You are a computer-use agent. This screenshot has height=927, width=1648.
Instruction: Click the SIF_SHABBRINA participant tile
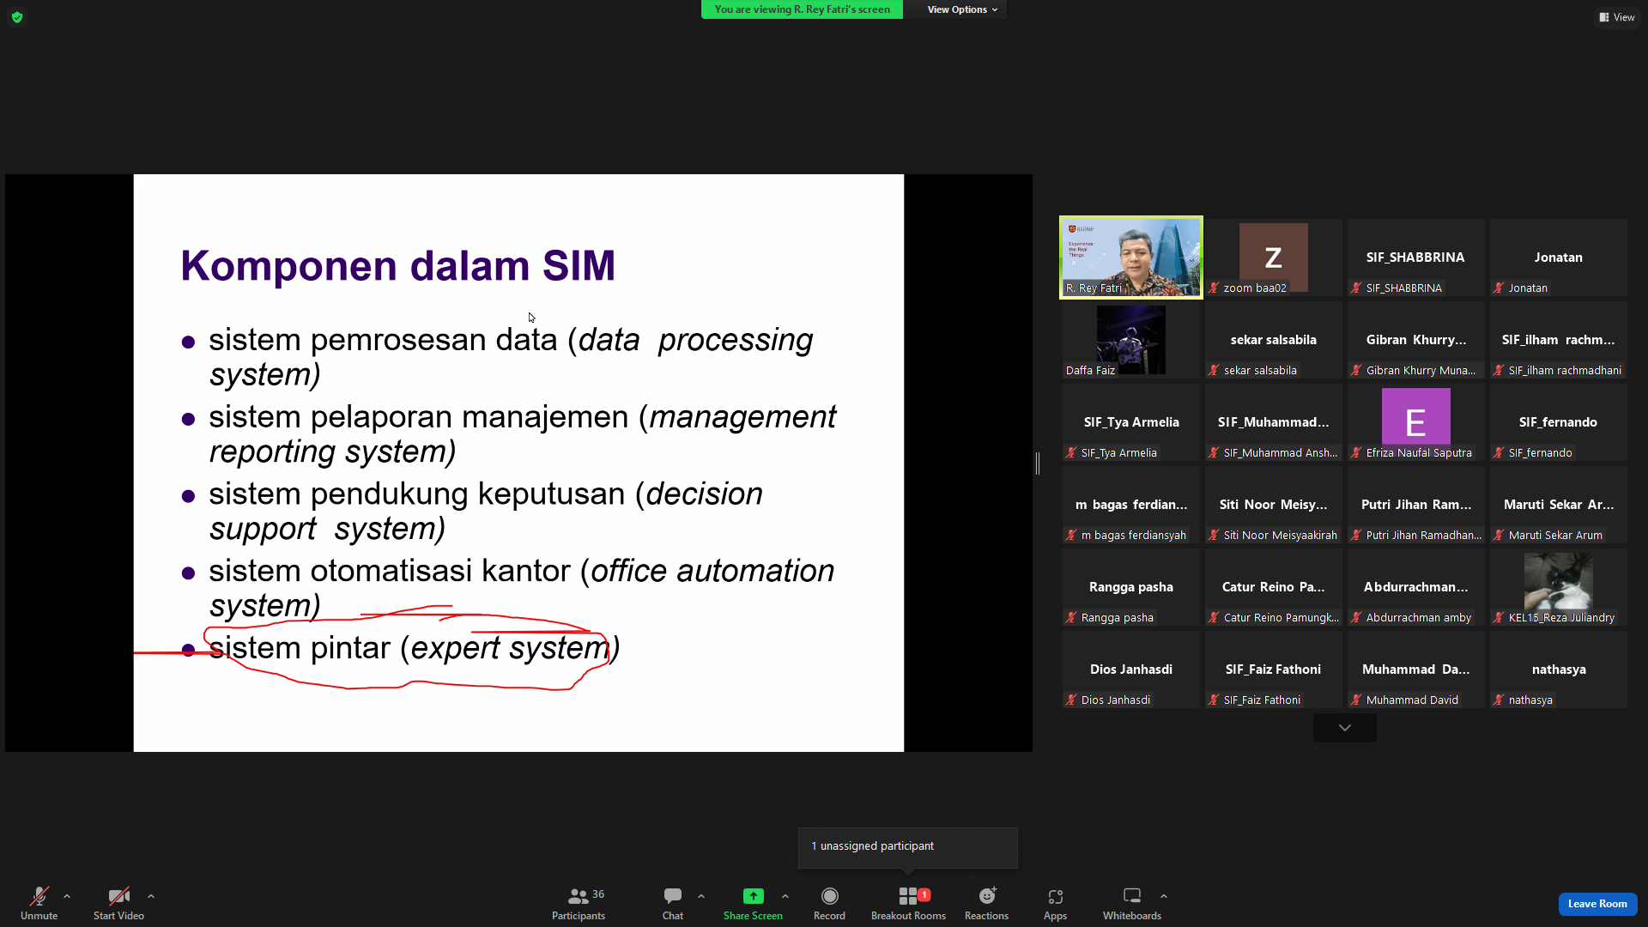coord(1416,257)
